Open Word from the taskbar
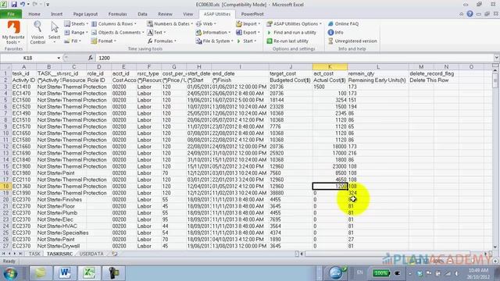The image size is (500, 281). pos(65,273)
